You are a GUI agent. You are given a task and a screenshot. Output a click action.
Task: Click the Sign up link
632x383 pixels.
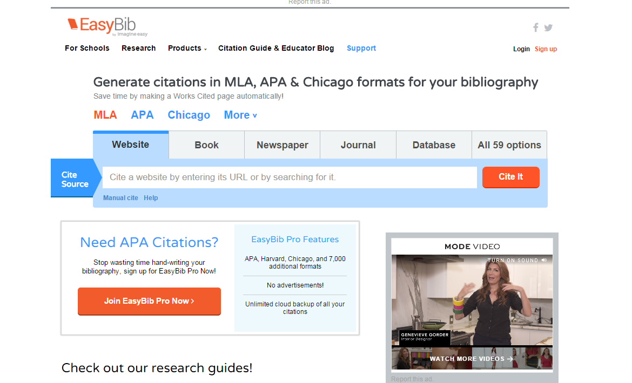tap(546, 49)
